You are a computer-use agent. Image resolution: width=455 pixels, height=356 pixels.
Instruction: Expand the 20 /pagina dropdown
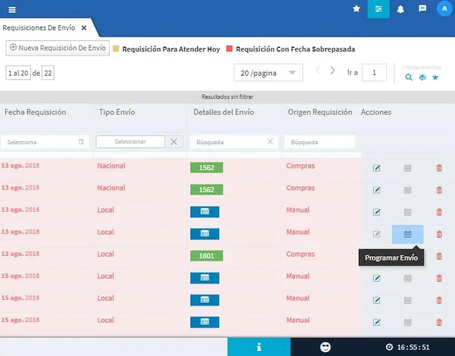click(x=268, y=72)
